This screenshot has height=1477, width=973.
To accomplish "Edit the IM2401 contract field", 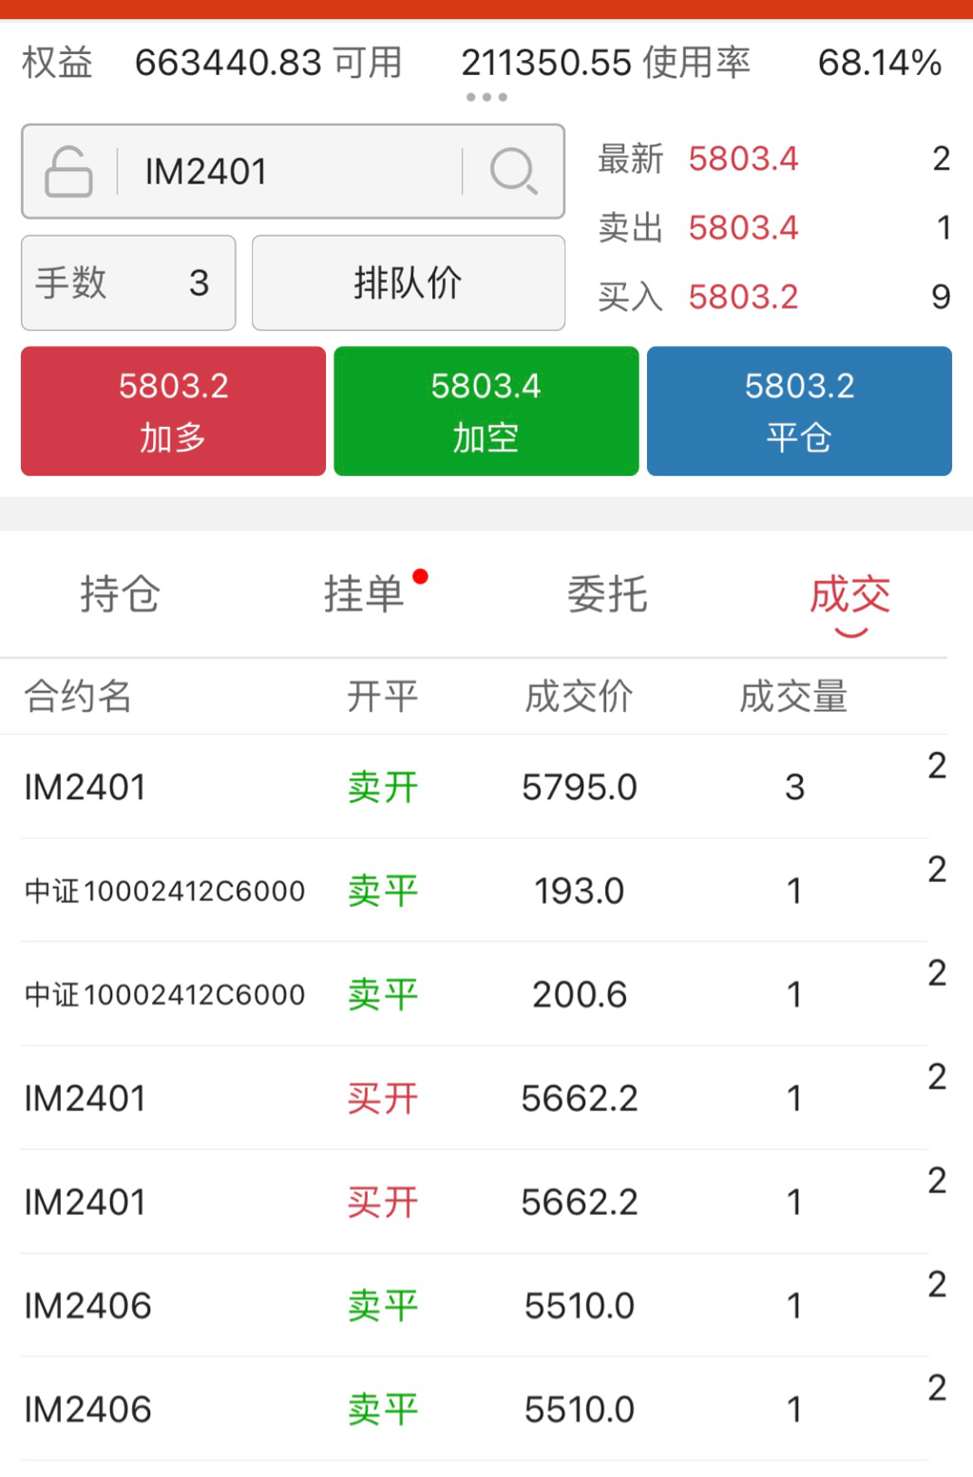I will 293,171.
